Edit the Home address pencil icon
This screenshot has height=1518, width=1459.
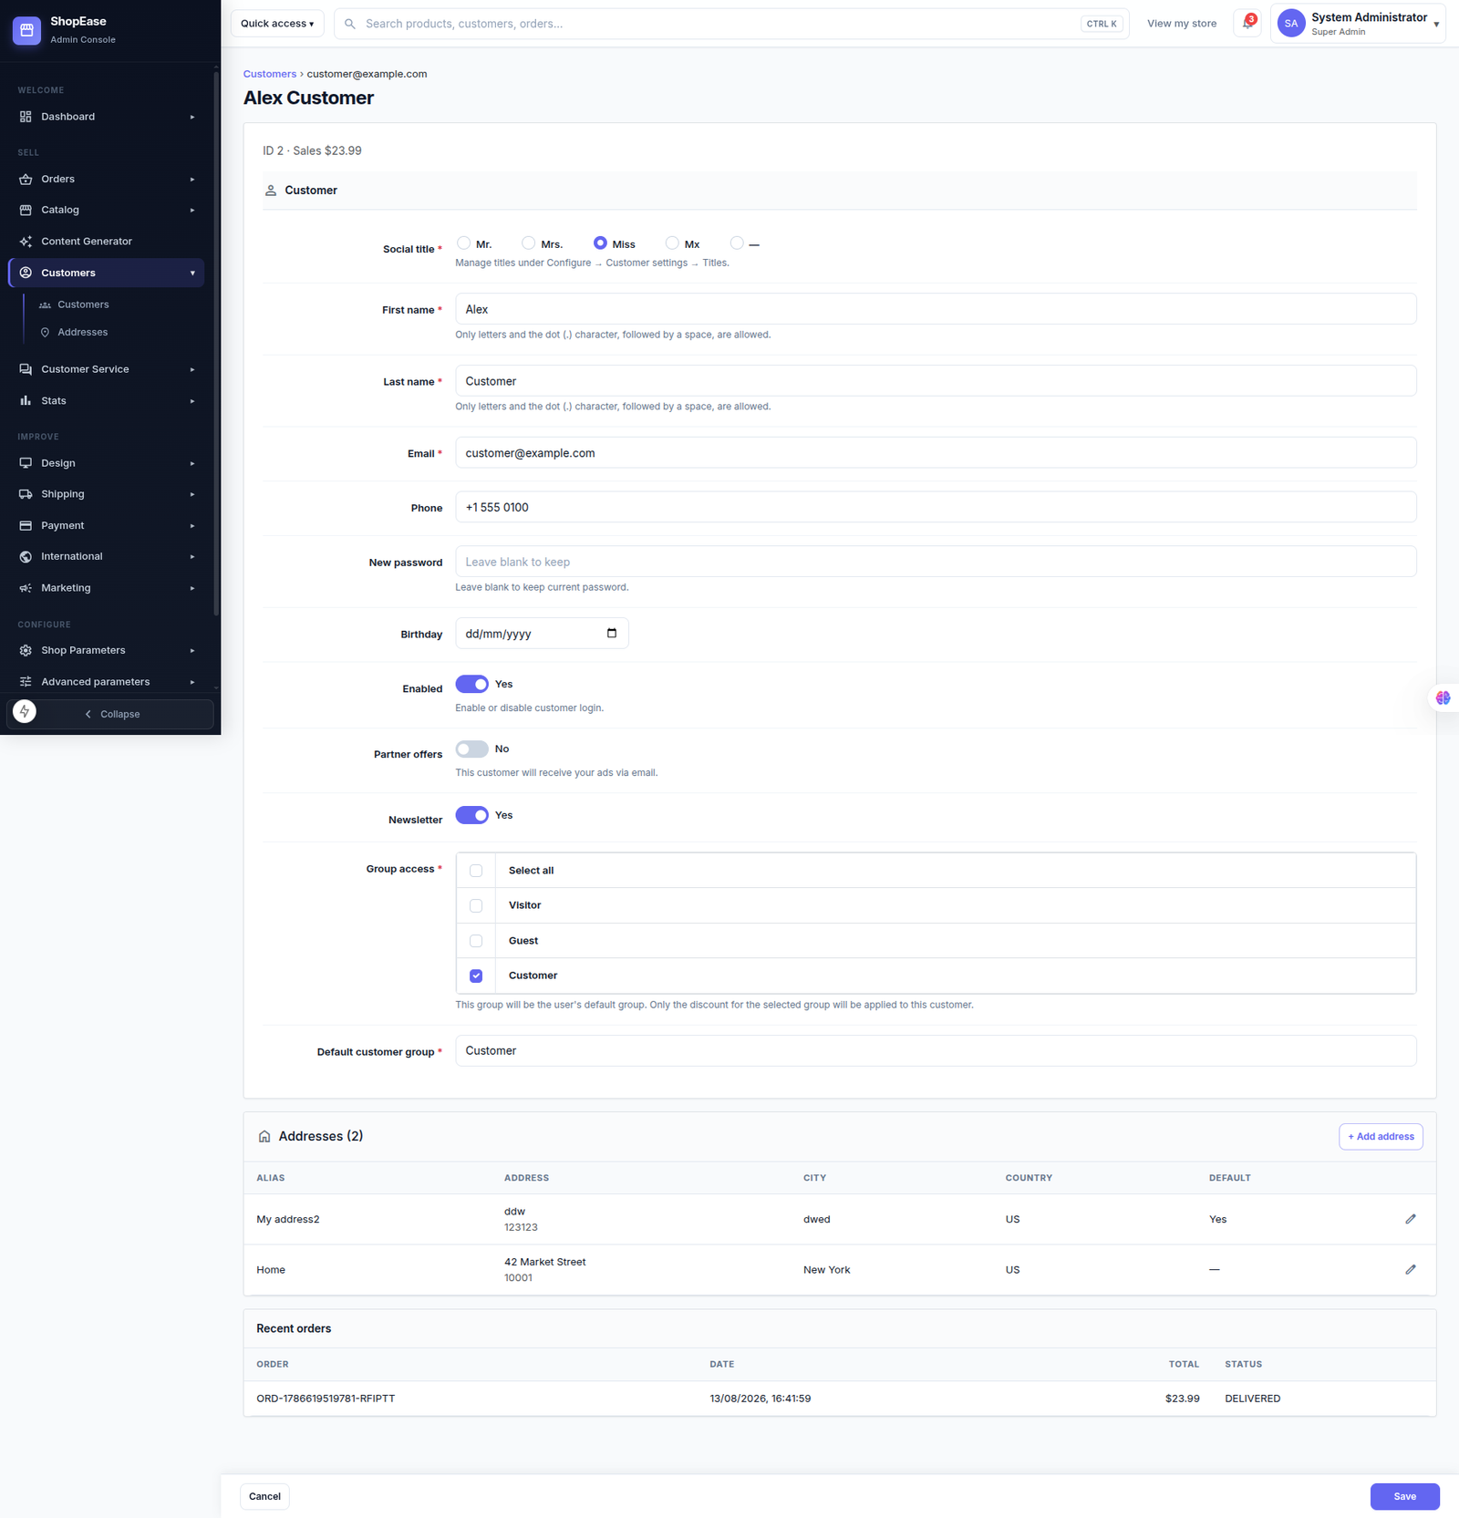click(x=1411, y=1269)
